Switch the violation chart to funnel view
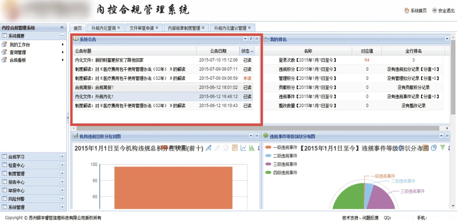This screenshot has height=223, width=457. (442, 148)
